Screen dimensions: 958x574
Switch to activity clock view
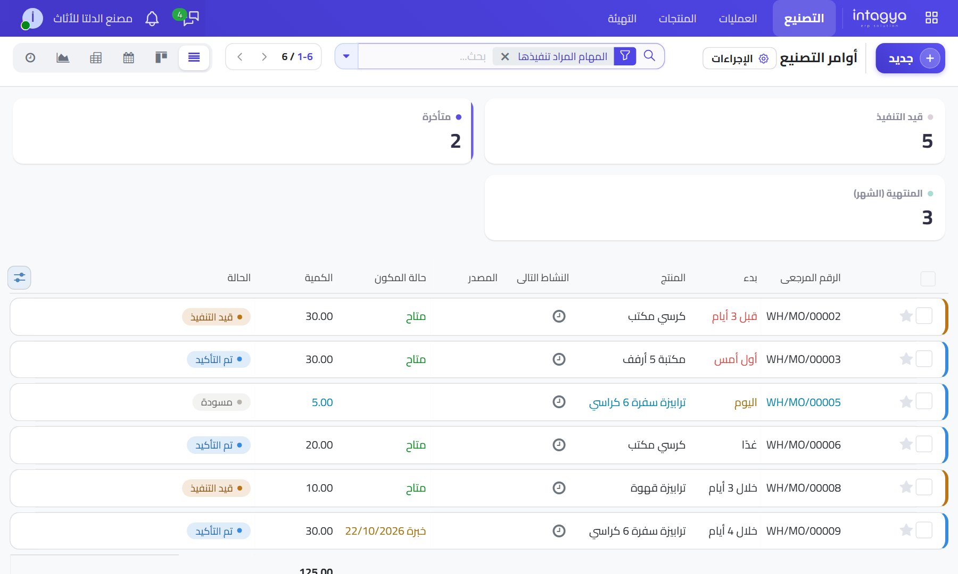click(x=30, y=57)
